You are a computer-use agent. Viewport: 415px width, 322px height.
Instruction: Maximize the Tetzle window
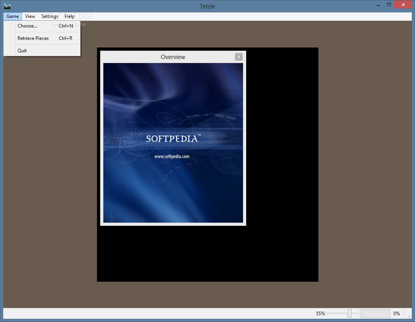pyautogui.click(x=389, y=4)
